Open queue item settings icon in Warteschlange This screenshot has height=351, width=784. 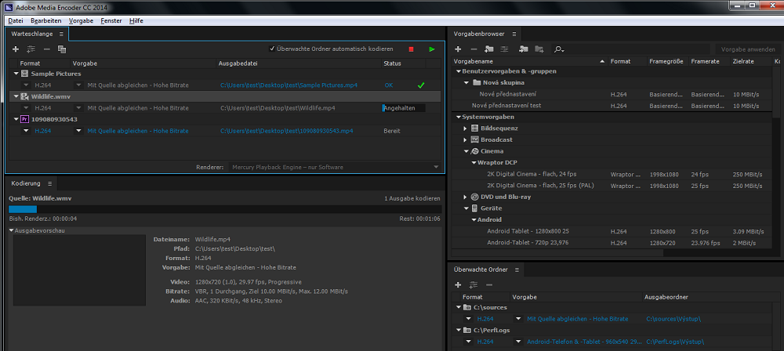31,49
